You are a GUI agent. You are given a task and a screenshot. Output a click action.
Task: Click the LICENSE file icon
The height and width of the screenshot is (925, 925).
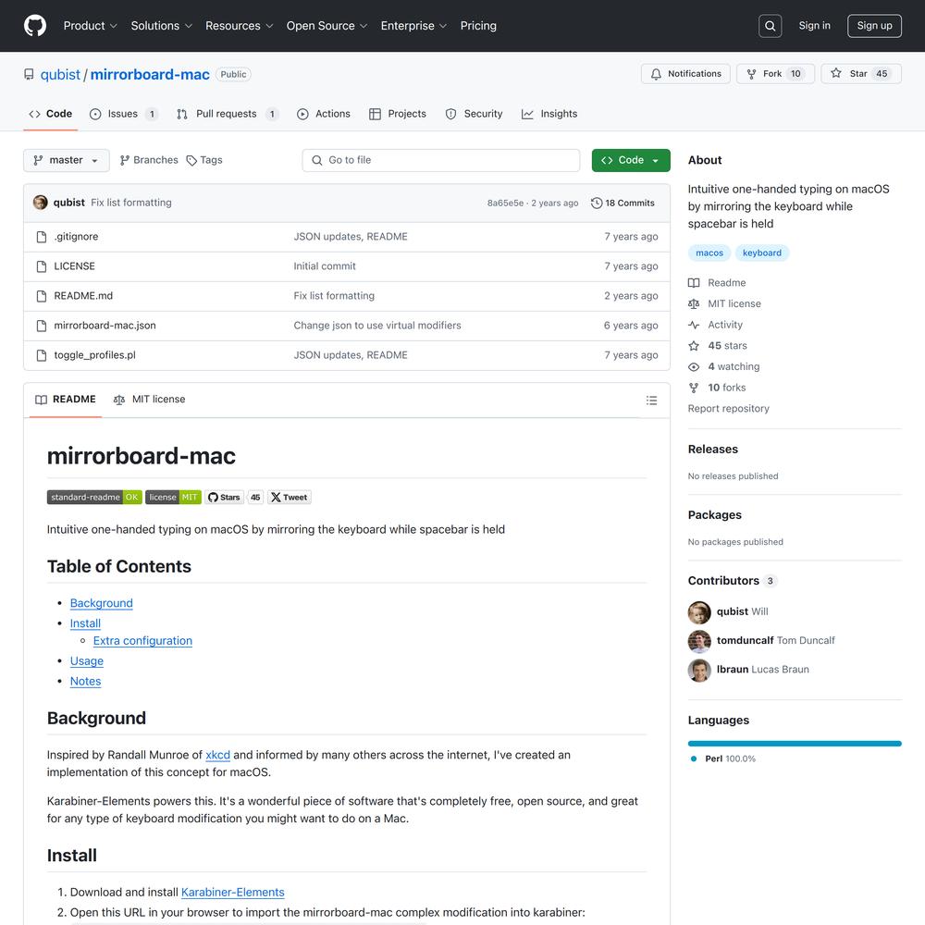[42, 266]
